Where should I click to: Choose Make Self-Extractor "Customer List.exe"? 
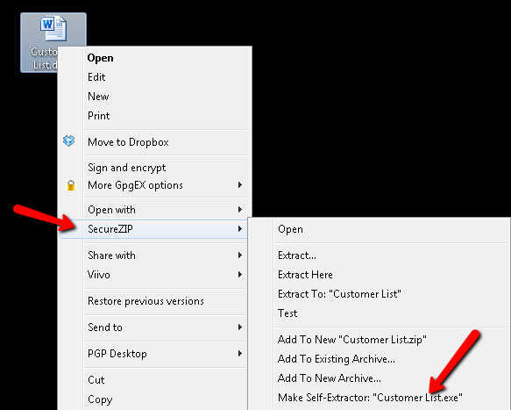tap(370, 397)
